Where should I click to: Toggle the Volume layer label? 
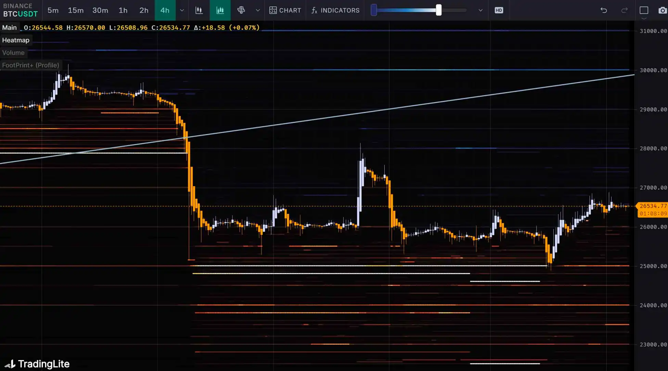click(13, 53)
